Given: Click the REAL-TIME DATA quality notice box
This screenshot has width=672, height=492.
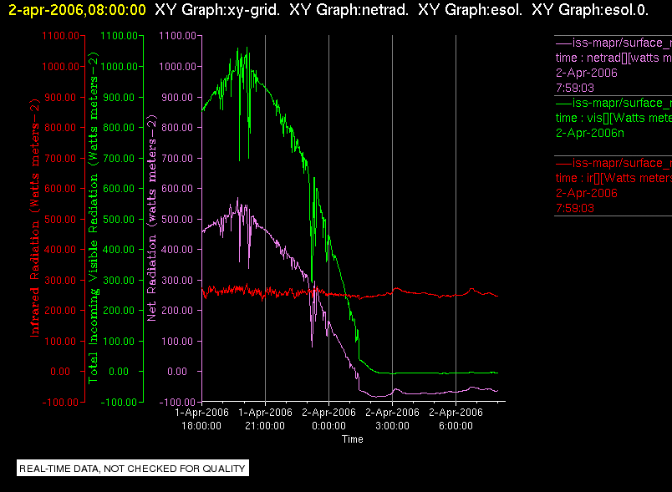Looking at the screenshot, I should (132, 469).
